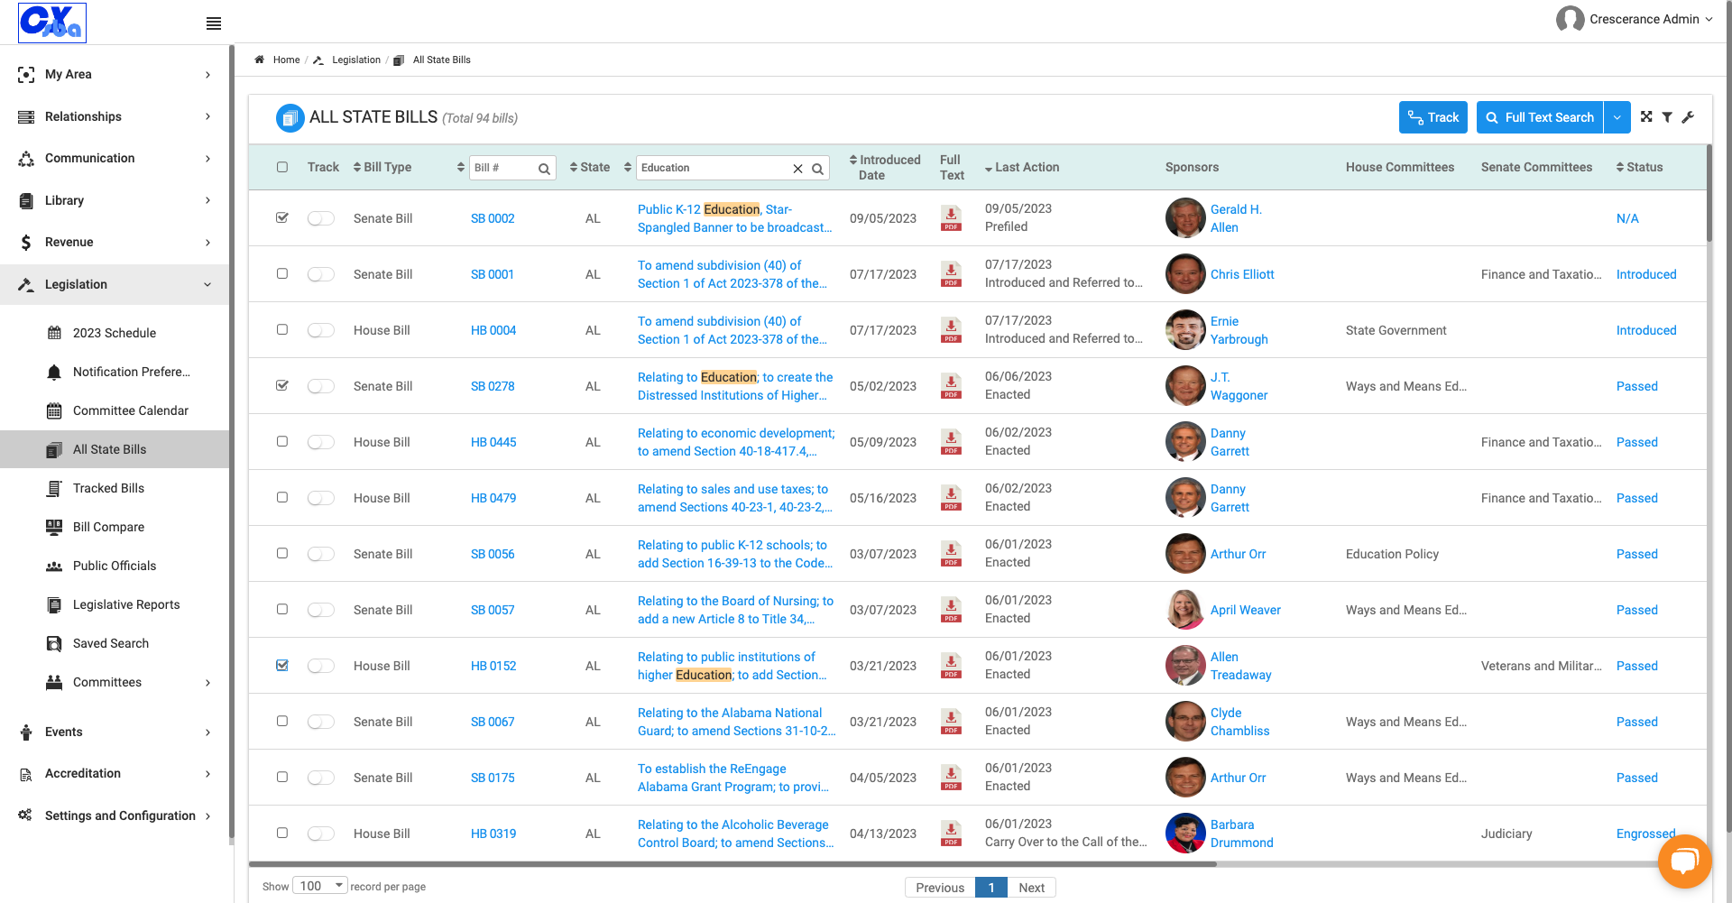Screen dimensions: 1732x903
Task: Download PDF full text for HB 0152
Action: pyautogui.click(x=951, y=666)
